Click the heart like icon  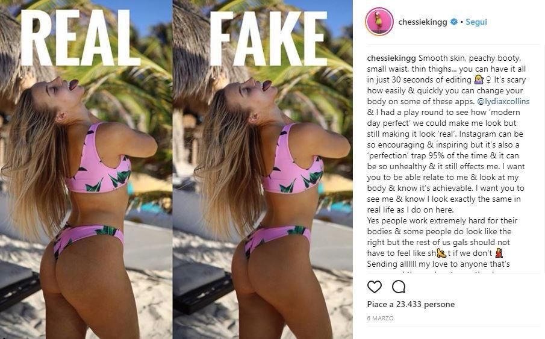click(375, 287)
